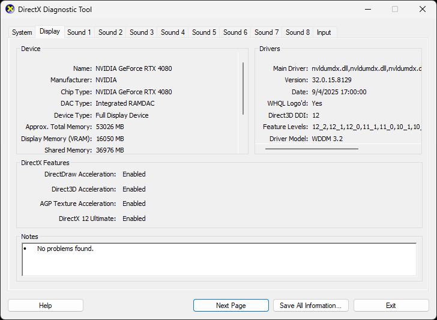
Task: Switch to the System tab
Action: click(22, 32)
